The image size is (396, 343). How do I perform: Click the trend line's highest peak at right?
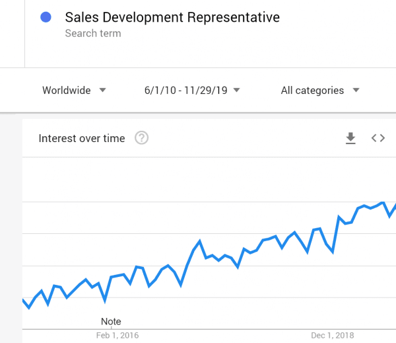pyautogui.click(x=383, y=202)
